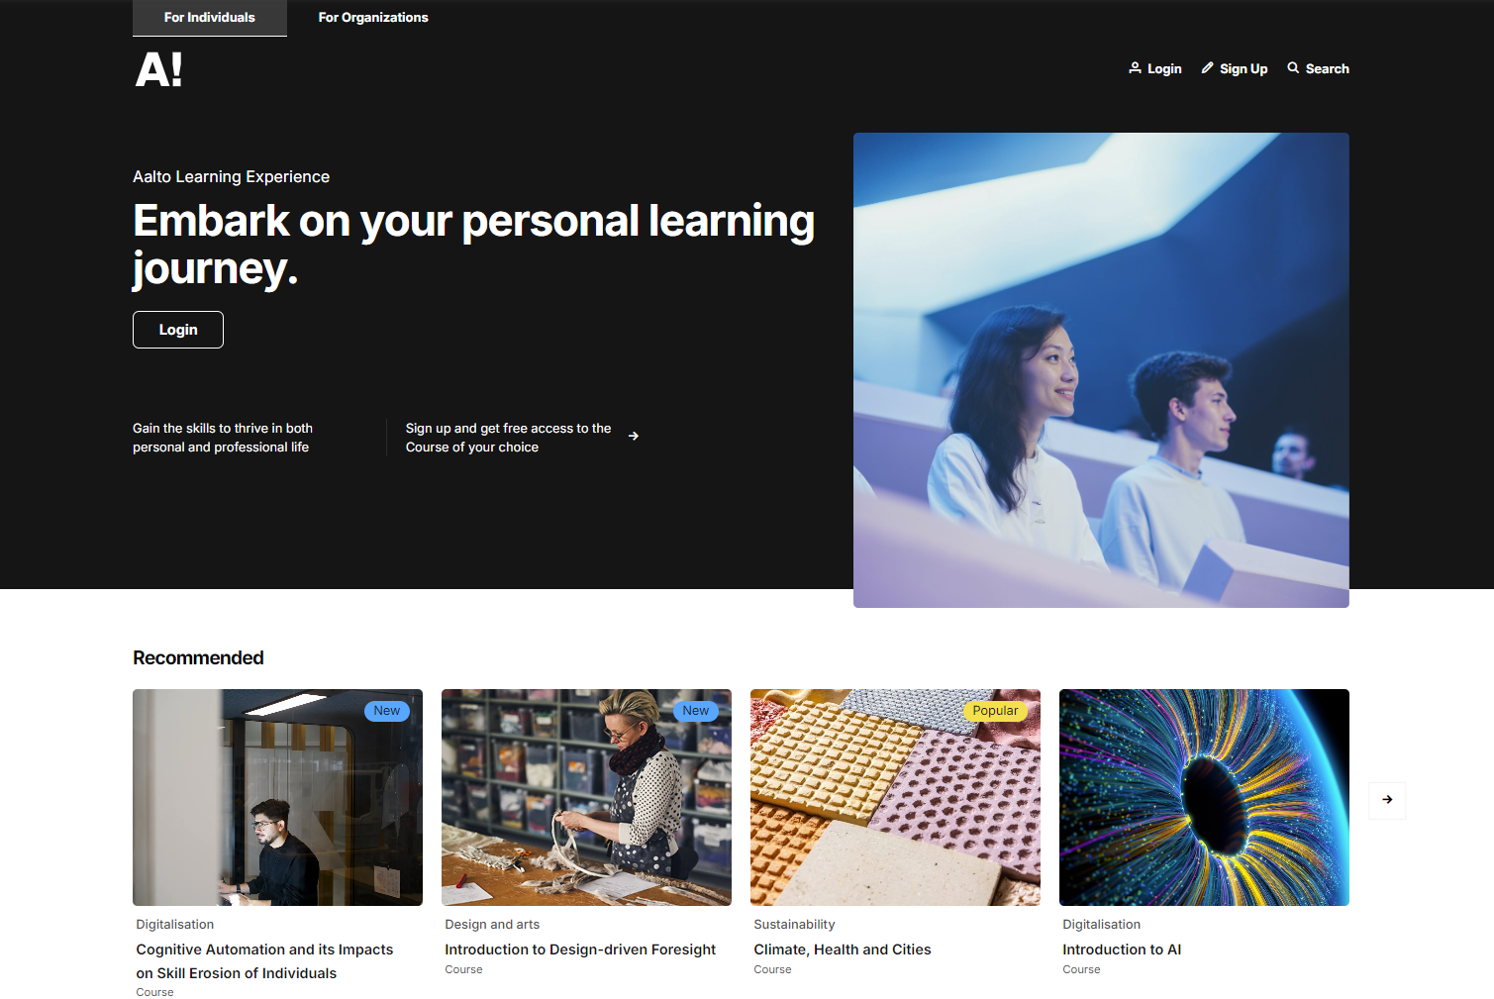Click the New badge on Cognitive Automation card
1494x999 pixels.
coord(387,711)
